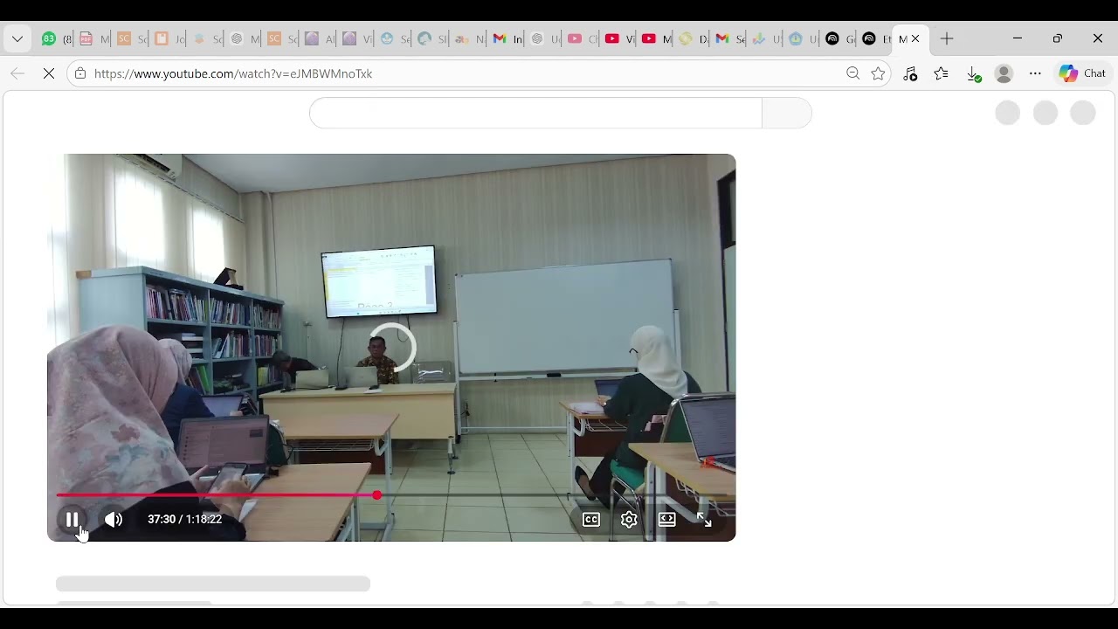Open the Favorites list icon
1118x629 pixels.
[941, 73]
